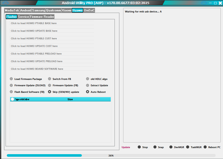Viewport: 223px width, 159px height.
Task: Click the Stop icon at the bottom
Action: point(139,147)
